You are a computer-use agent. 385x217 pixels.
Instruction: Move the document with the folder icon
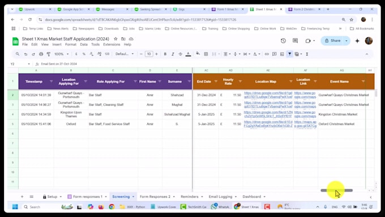click(x=123, y=39)
